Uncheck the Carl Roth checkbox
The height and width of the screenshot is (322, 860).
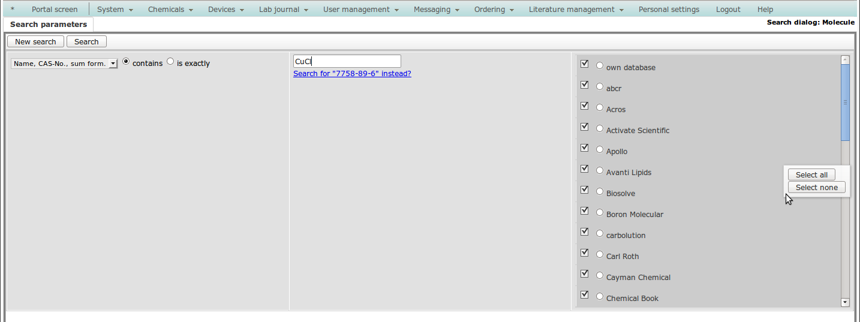coord(585,253)
